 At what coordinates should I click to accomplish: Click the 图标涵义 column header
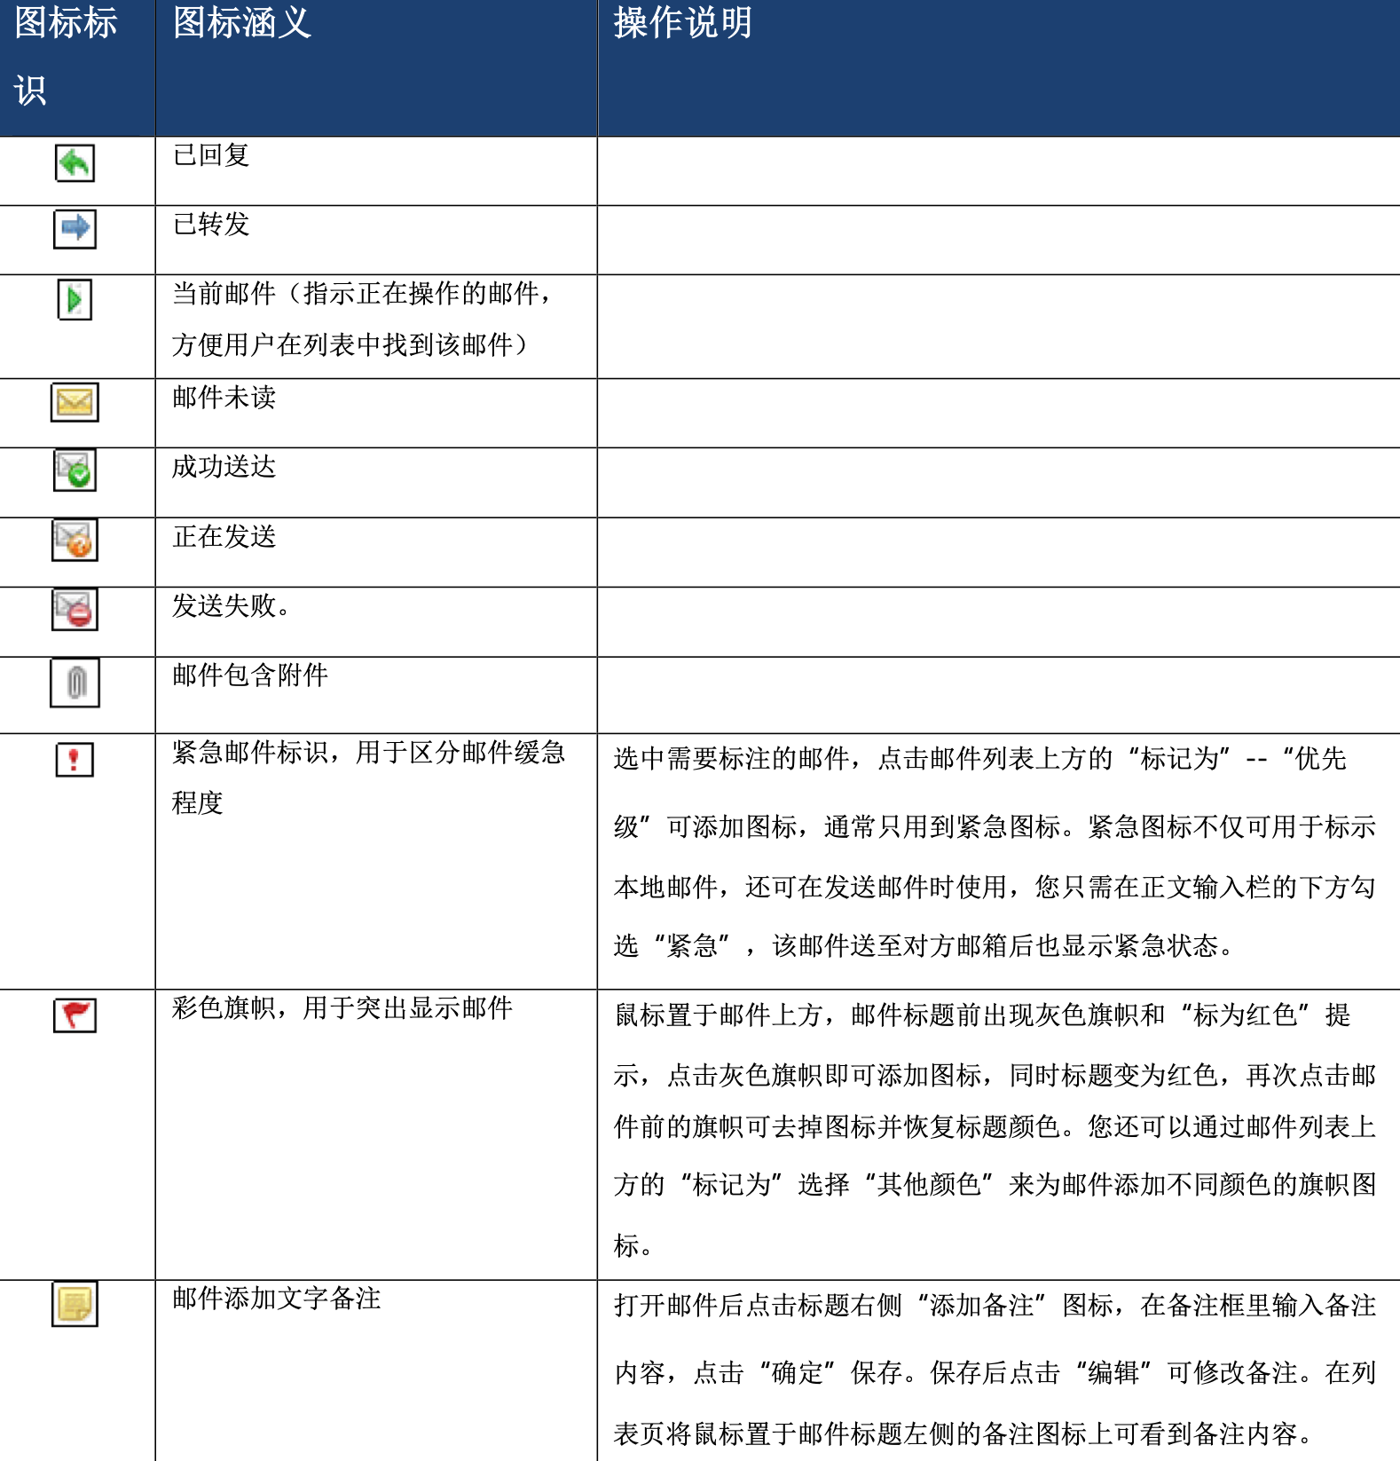pyautogui.click(x=242, y=23)
